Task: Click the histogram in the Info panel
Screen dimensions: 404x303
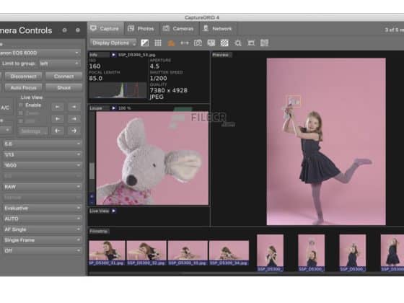Action: (x=118, y=90)
